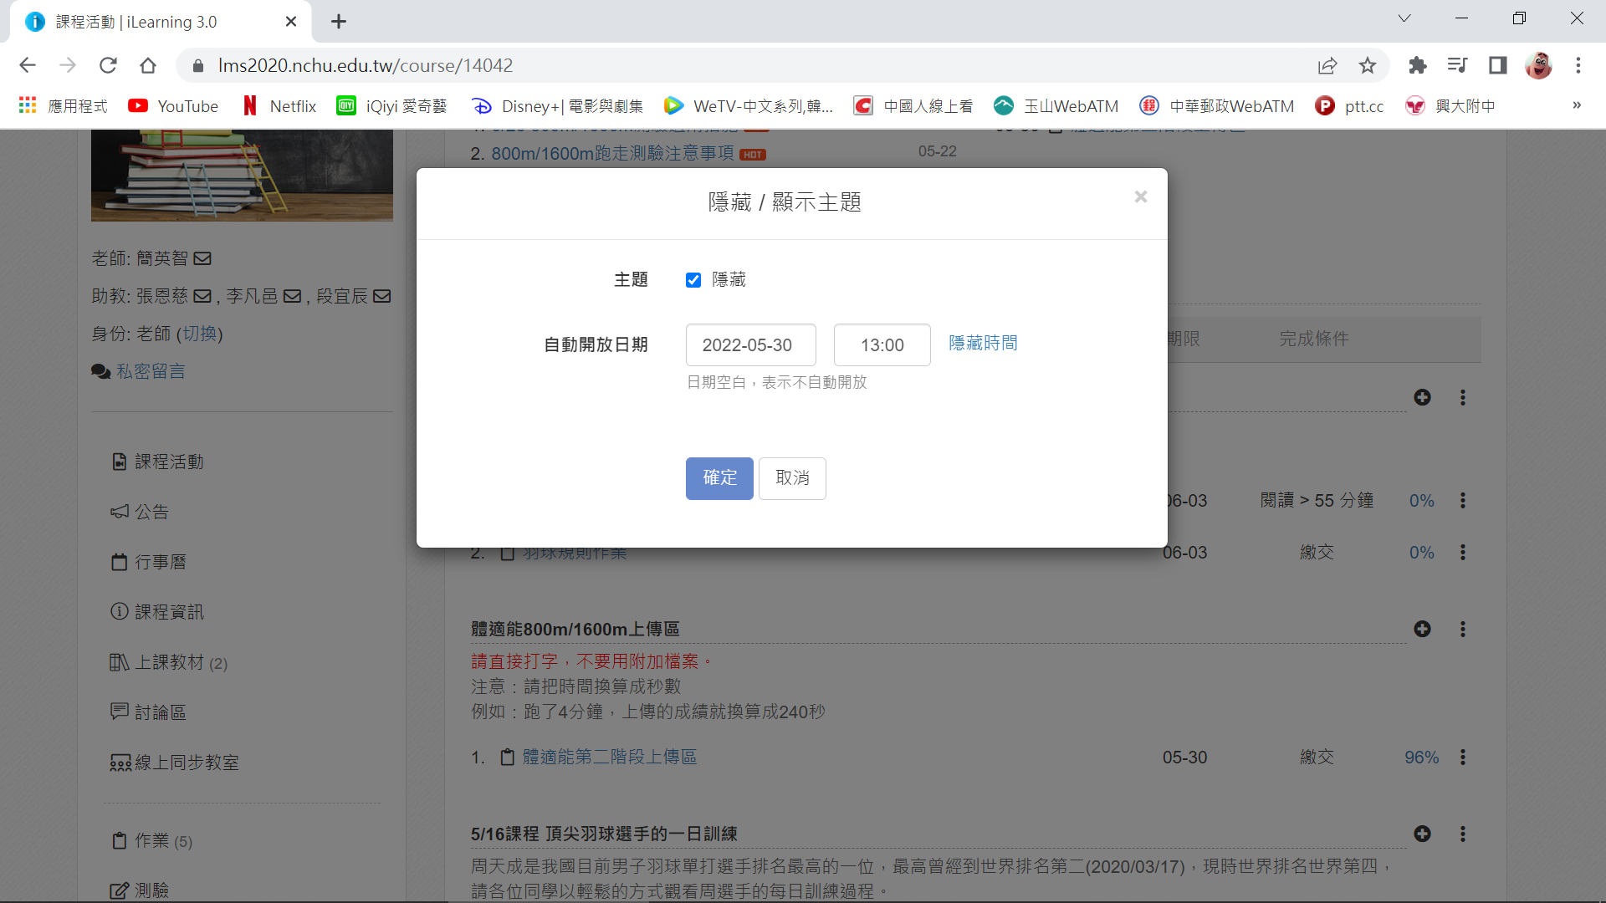
Task: Open the media control icon in toolbar
Action: (1457, 65)
